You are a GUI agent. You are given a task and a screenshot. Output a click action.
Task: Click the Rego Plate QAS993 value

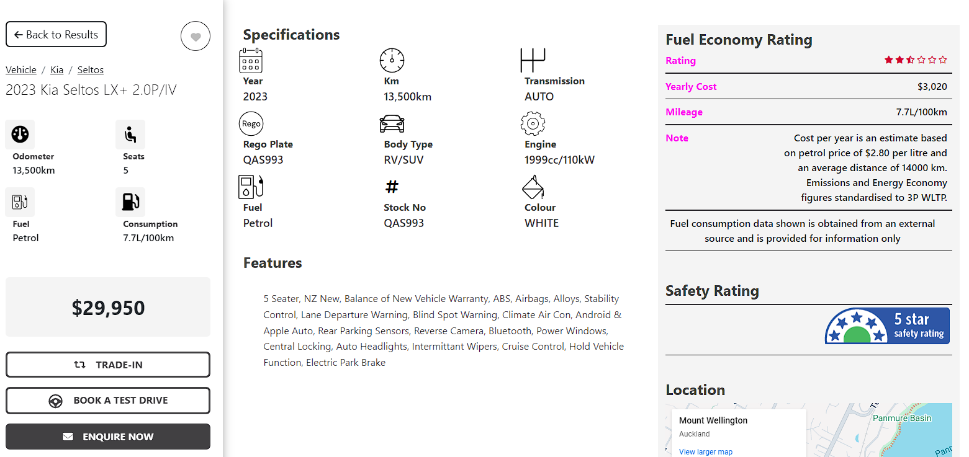click(x=263, y=159)
